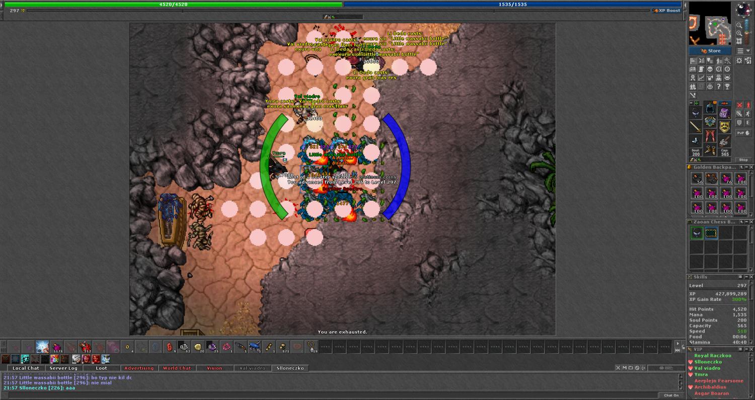Open the Skills panel menu icon
This screenshot has width=755, height=400.
point(741,277)
